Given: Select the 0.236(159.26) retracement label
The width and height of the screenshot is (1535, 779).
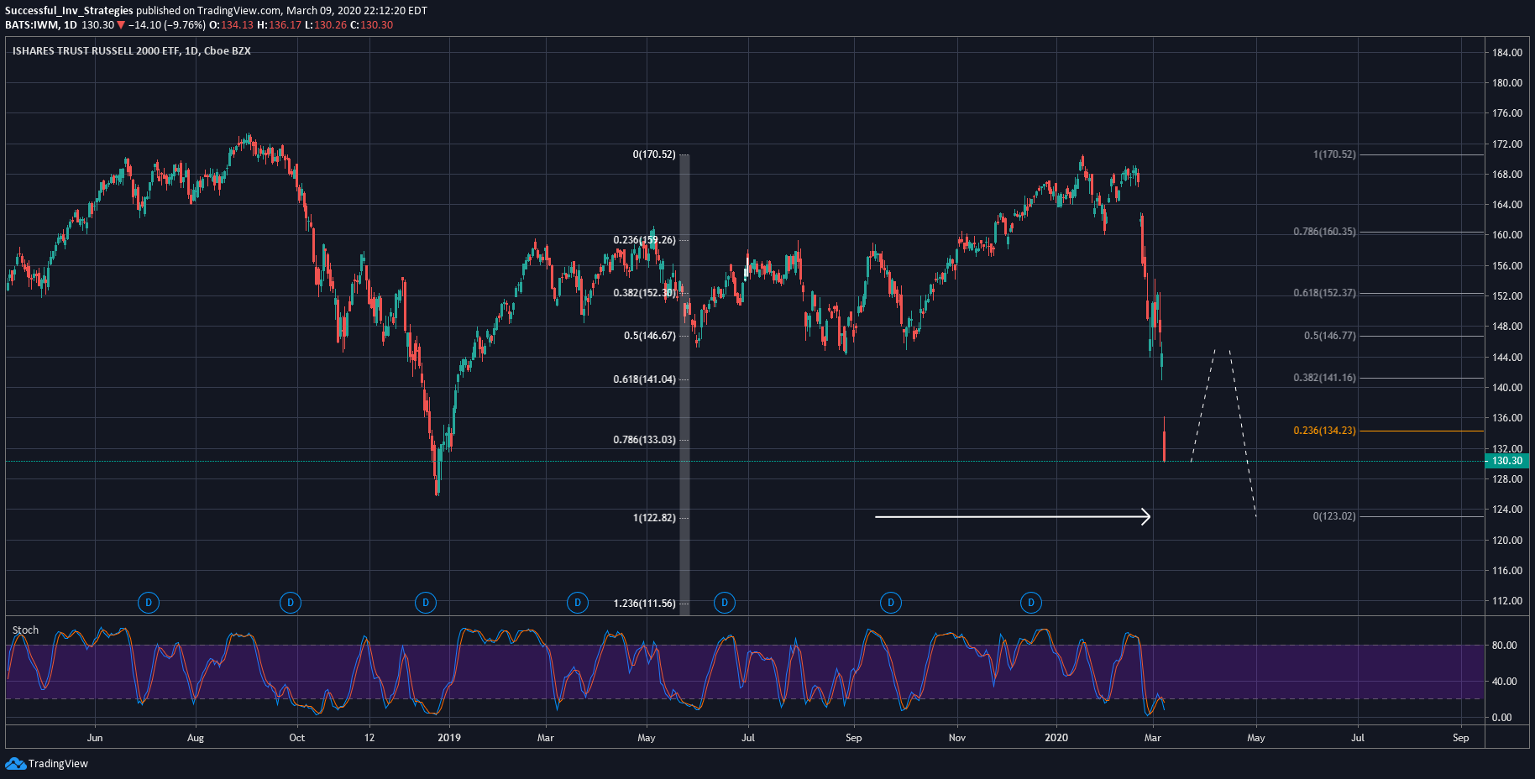Looking at the screenshot, I should [x=644, y=240].
